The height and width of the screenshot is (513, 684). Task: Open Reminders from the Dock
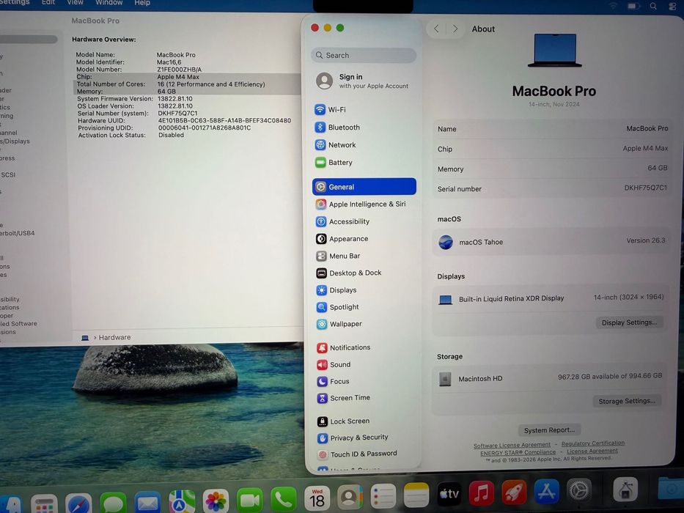383,496
